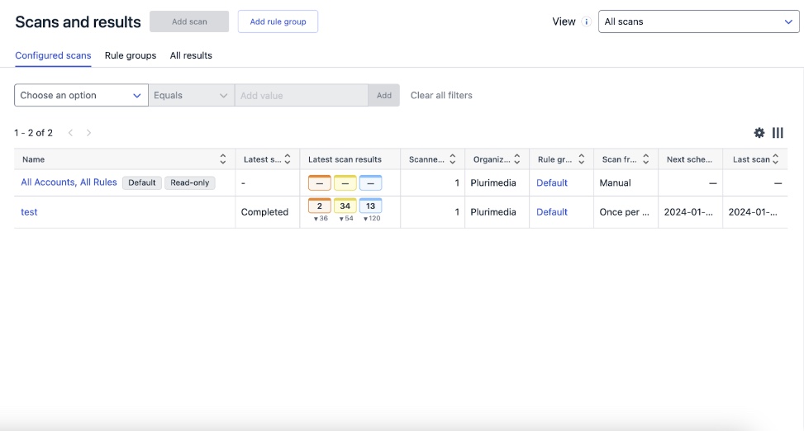Viewport: 804px width, 431px height.
Task: Open orange badge showing 2 results
Action: 320,206
